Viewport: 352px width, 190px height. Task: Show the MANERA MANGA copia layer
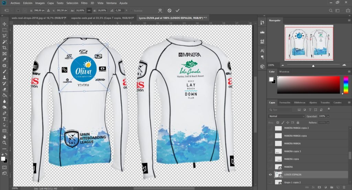point(270,136)
